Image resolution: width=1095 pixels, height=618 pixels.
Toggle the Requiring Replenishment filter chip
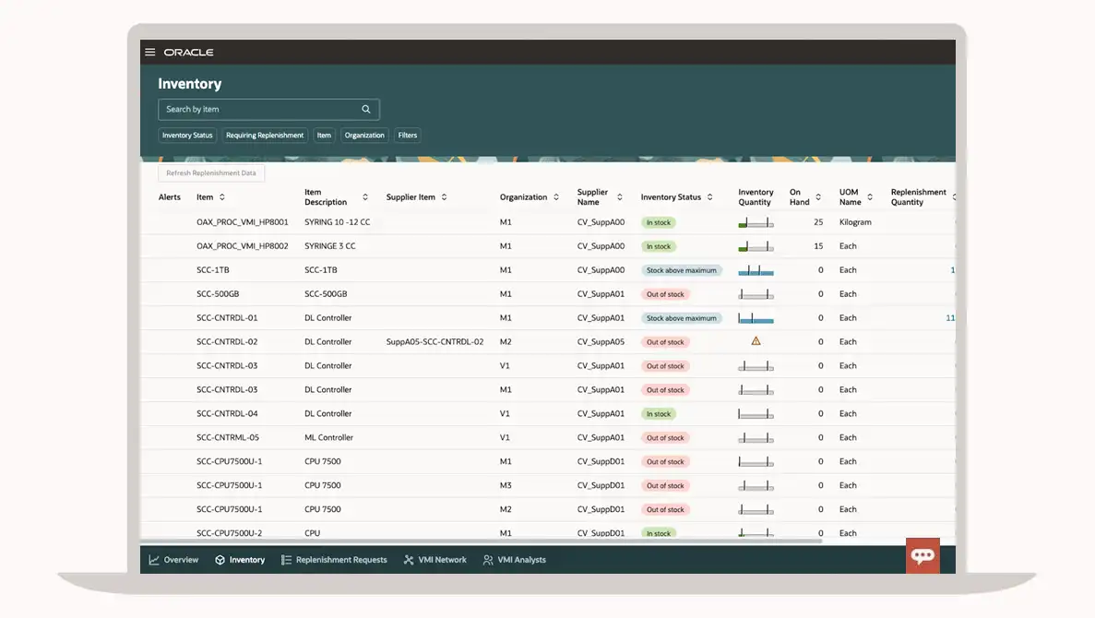(265, 136)
